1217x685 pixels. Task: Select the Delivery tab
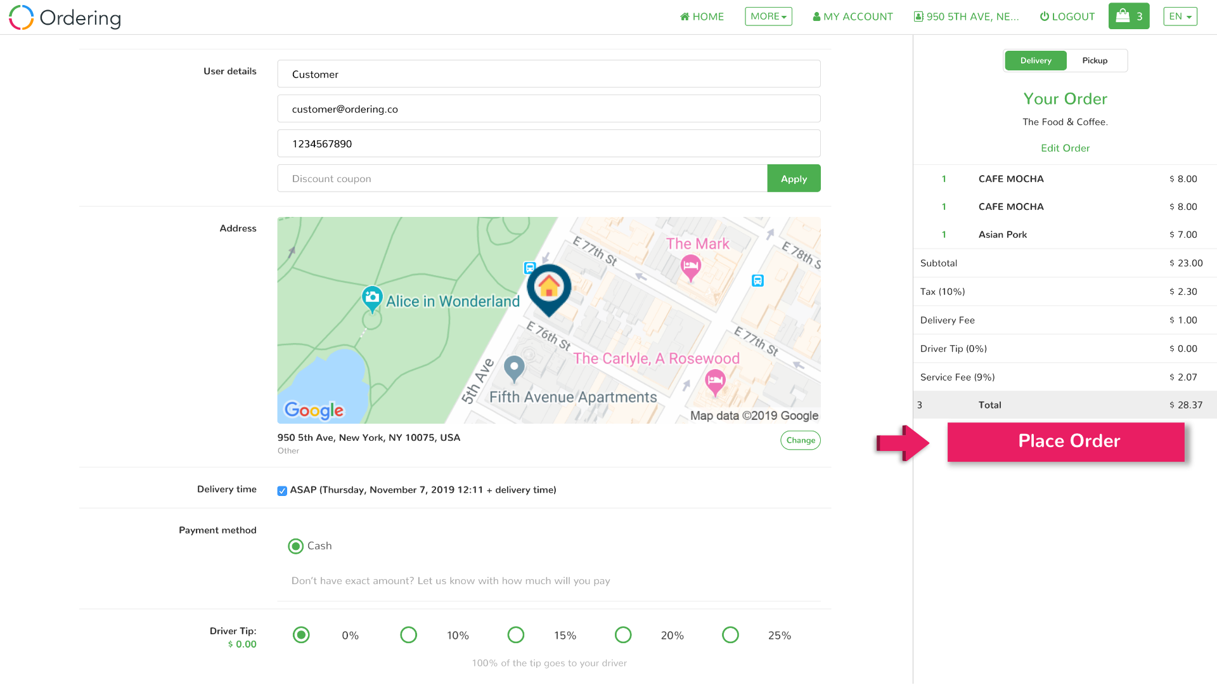[x=1036, y=60]
